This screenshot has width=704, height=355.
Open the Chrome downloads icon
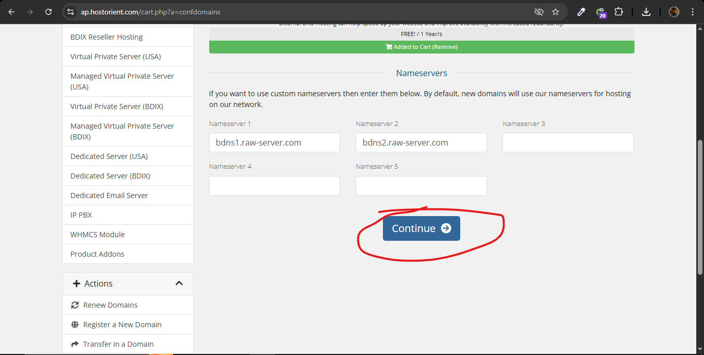point(646,12)
